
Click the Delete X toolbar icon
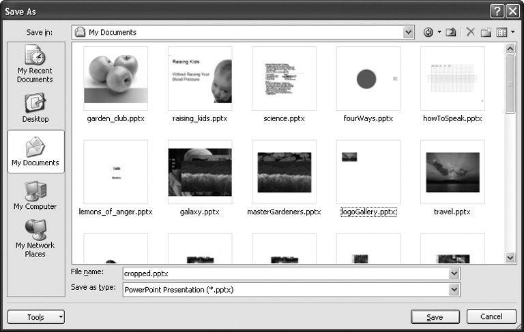(x=470, y=32)
